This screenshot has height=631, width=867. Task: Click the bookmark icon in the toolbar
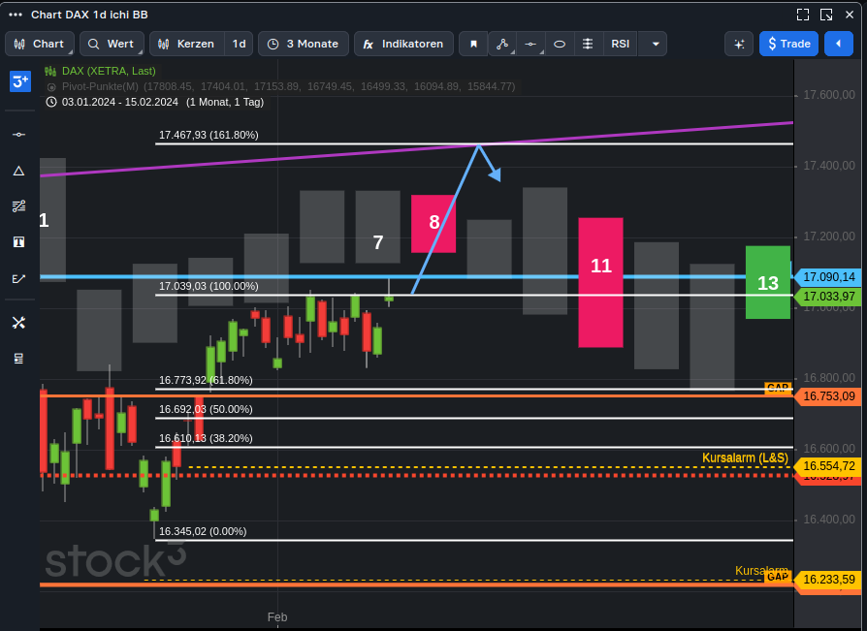pos(472,44)
